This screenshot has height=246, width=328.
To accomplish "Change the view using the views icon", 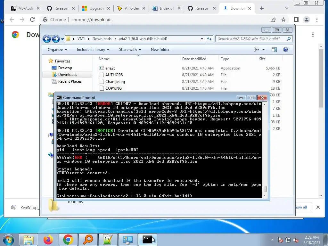I will [257, 50].
